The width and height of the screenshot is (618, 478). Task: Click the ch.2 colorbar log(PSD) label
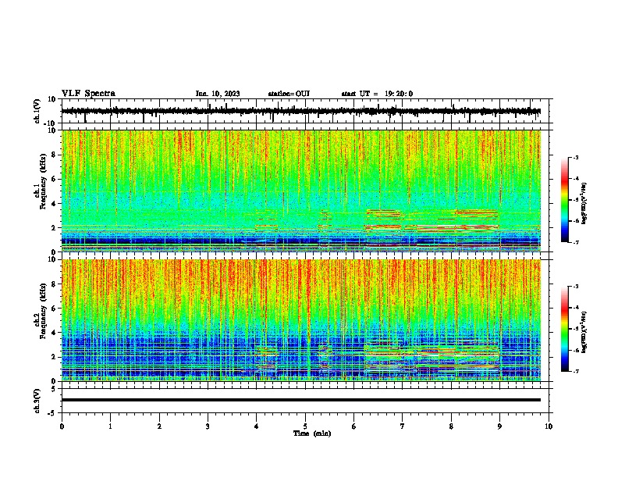pyautogui.click(x=584, y=332)
